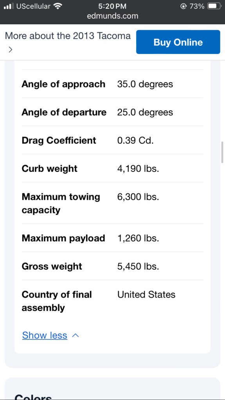Image resolution: width=225 pixels, height=400 pixels.
Task: Tap the Maximum towing capacity label
Action: click(61, 203)
